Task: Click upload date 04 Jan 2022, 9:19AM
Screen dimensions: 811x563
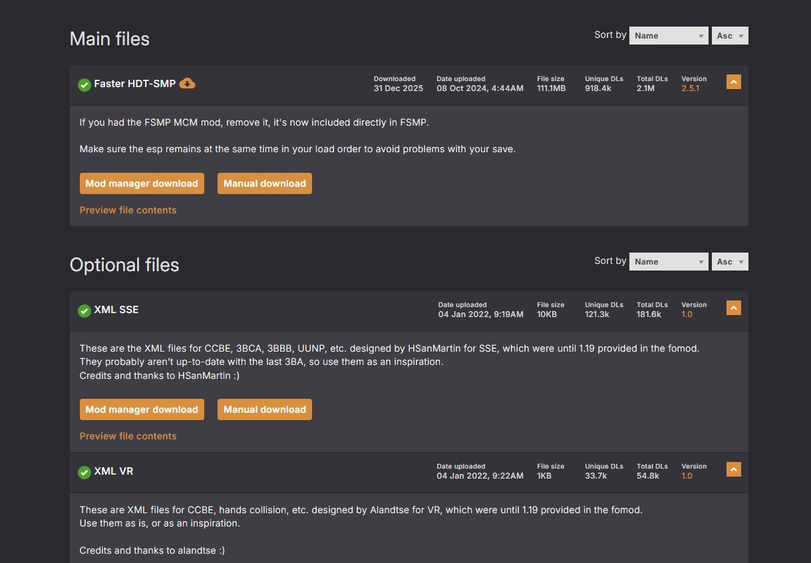Action: pyautogui.click(x=480, y=314)
